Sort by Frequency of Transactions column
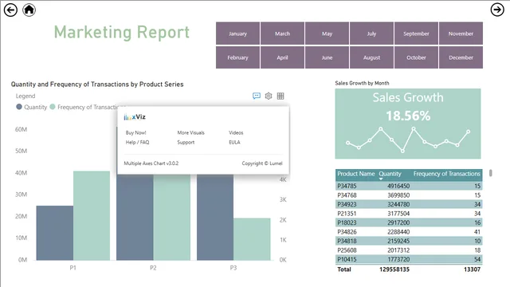510x287 pixels. click(x=446, y=174)
